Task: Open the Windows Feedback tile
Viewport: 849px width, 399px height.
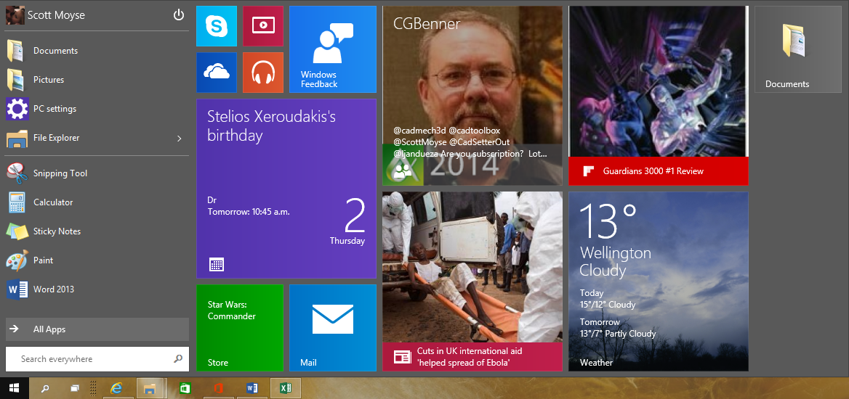Action: coord(332,49)
